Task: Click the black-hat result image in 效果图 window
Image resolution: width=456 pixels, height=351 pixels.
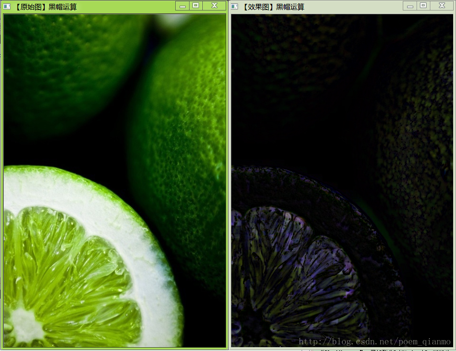Action: (x=342, y=181)
